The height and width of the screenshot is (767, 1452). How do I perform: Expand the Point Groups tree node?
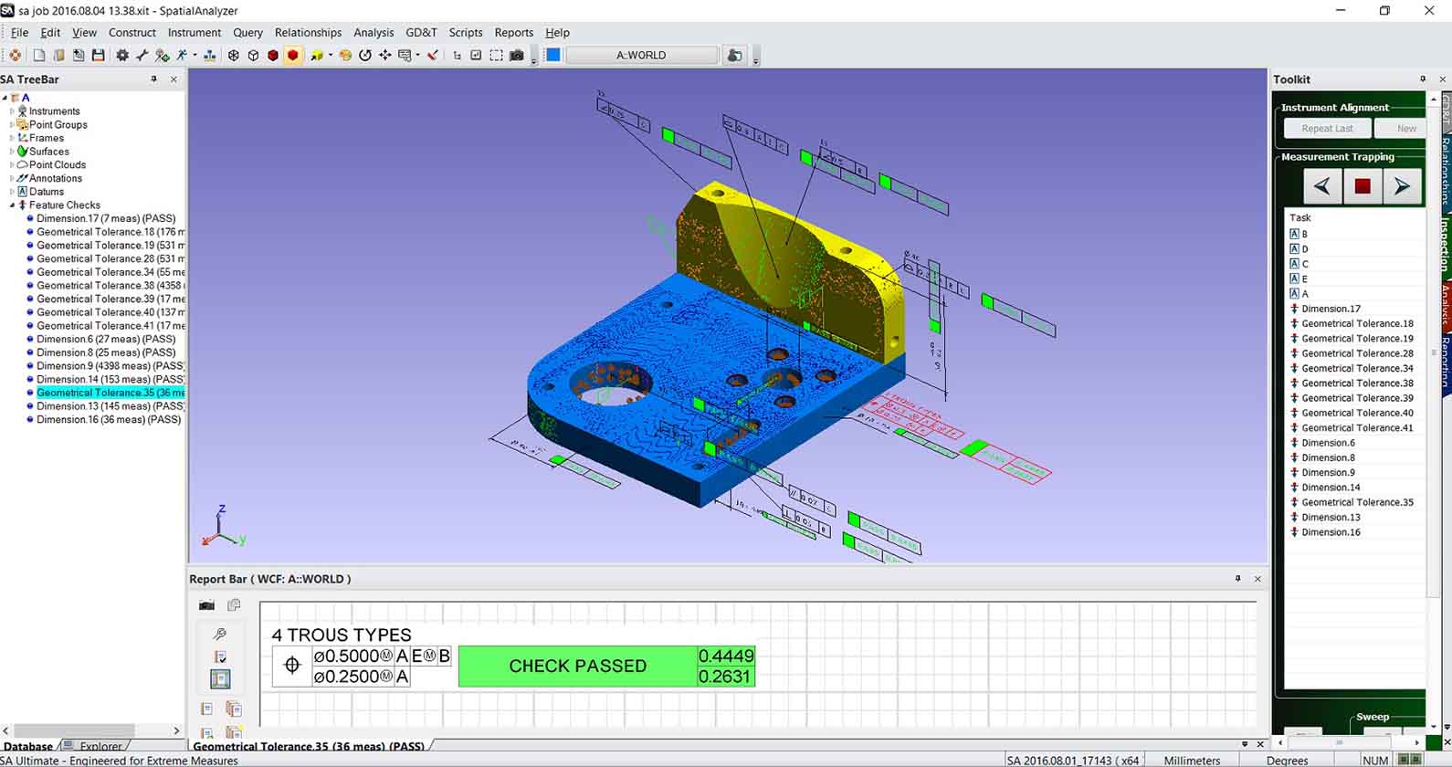[12, 125]
